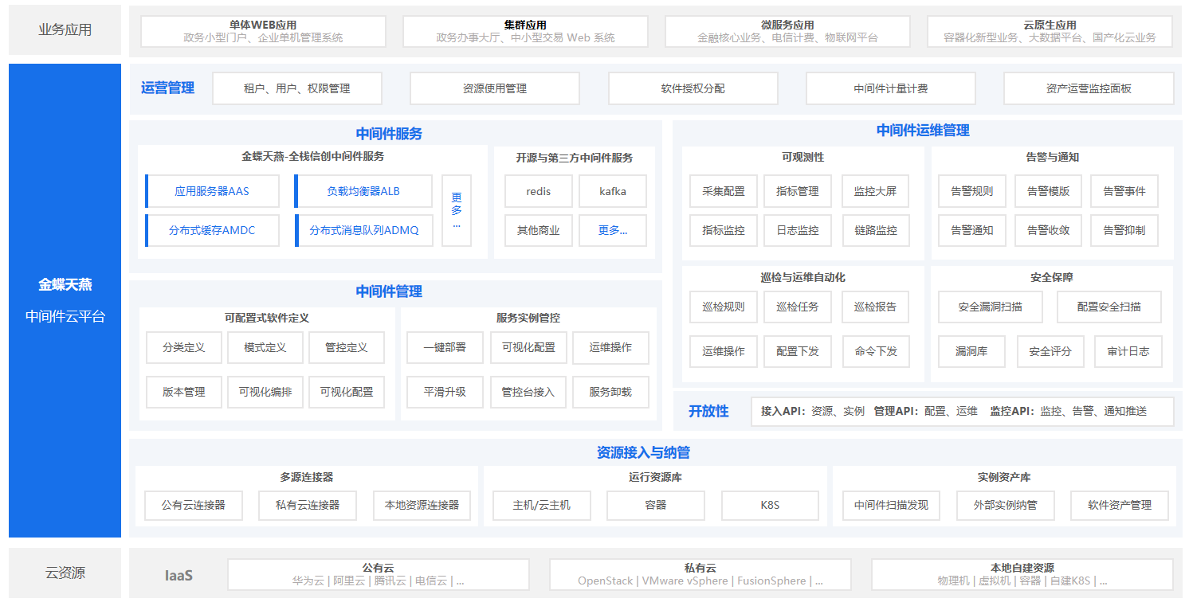1189x606 pixels.
Task: Select the 安全漏洞扫描 box
Action: tap(991, 307)
